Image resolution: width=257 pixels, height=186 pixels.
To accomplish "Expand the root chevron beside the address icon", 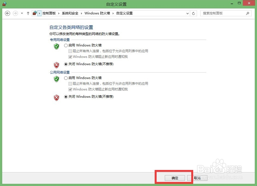I will 40,13.
